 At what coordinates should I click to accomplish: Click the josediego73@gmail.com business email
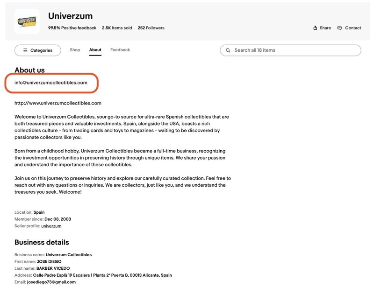pos(51,282)
